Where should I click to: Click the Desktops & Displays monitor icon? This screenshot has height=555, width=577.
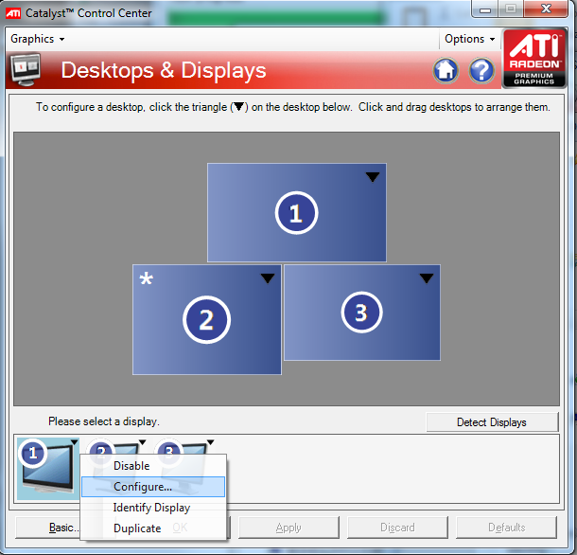pyautogui.click(x=25, y=70)
